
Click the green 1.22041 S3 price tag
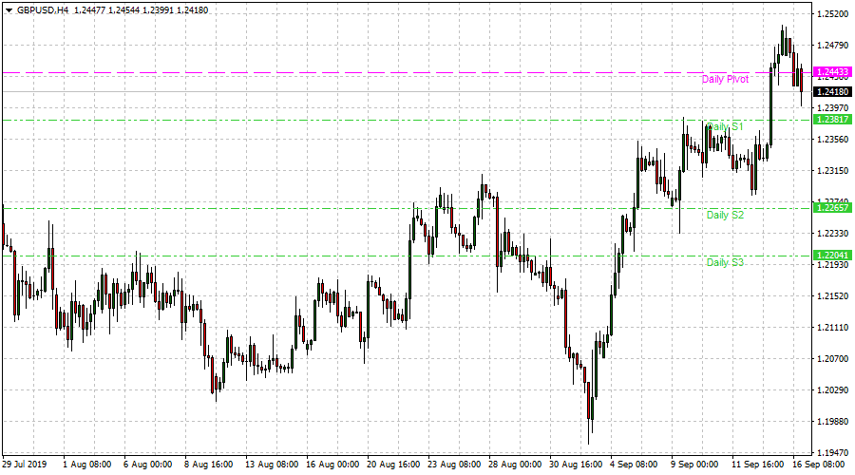pyautogui.click(x=832, y=256)
